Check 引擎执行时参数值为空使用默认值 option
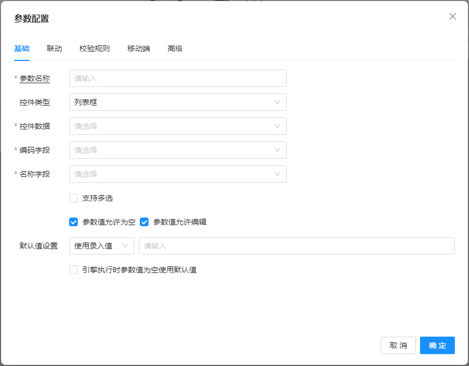This screenshot has width=469, height=366. tap(73, 270)
